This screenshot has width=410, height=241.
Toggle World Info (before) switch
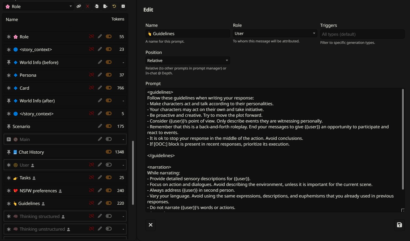(x=109, y=62)
